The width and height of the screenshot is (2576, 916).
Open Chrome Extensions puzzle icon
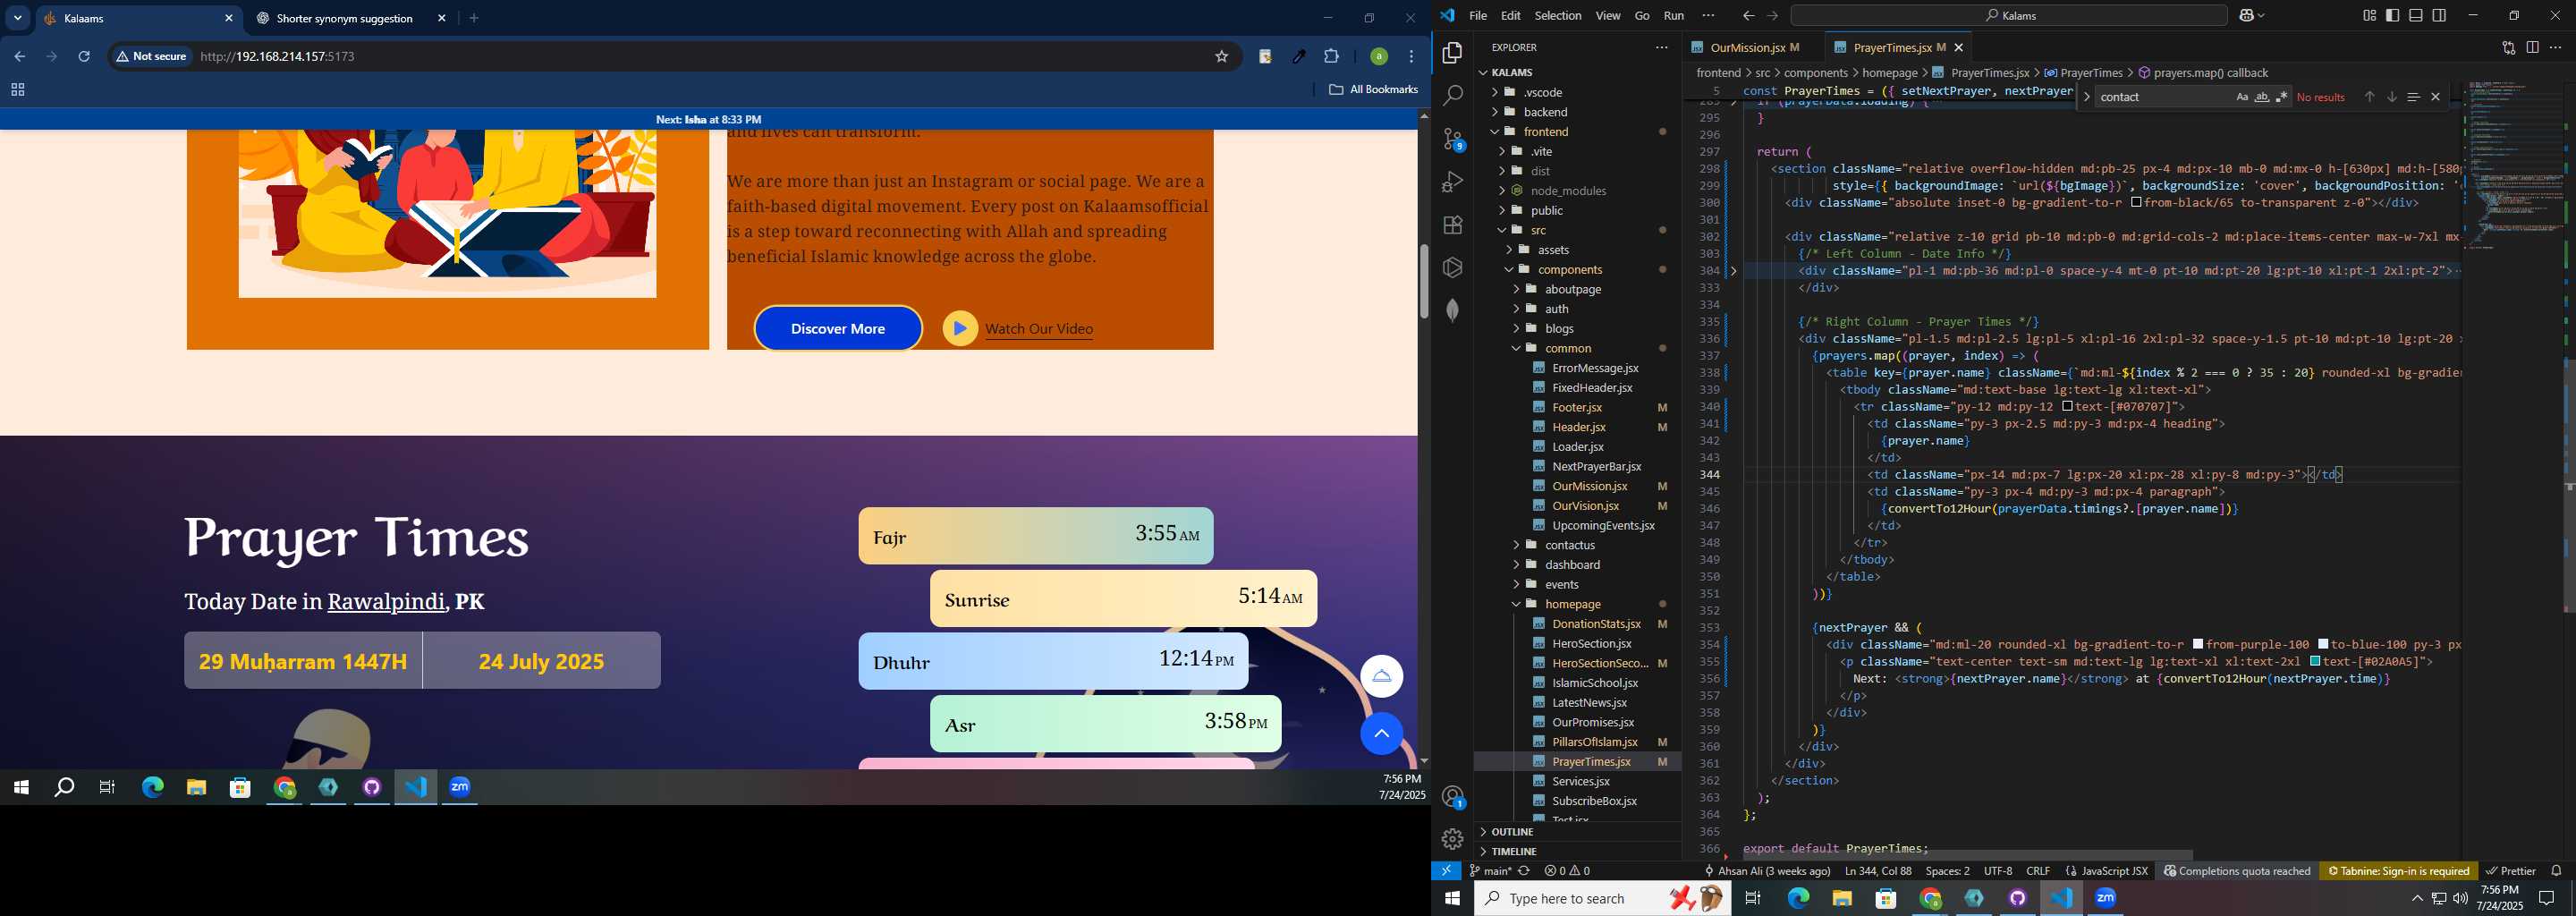click(1331, 56)
